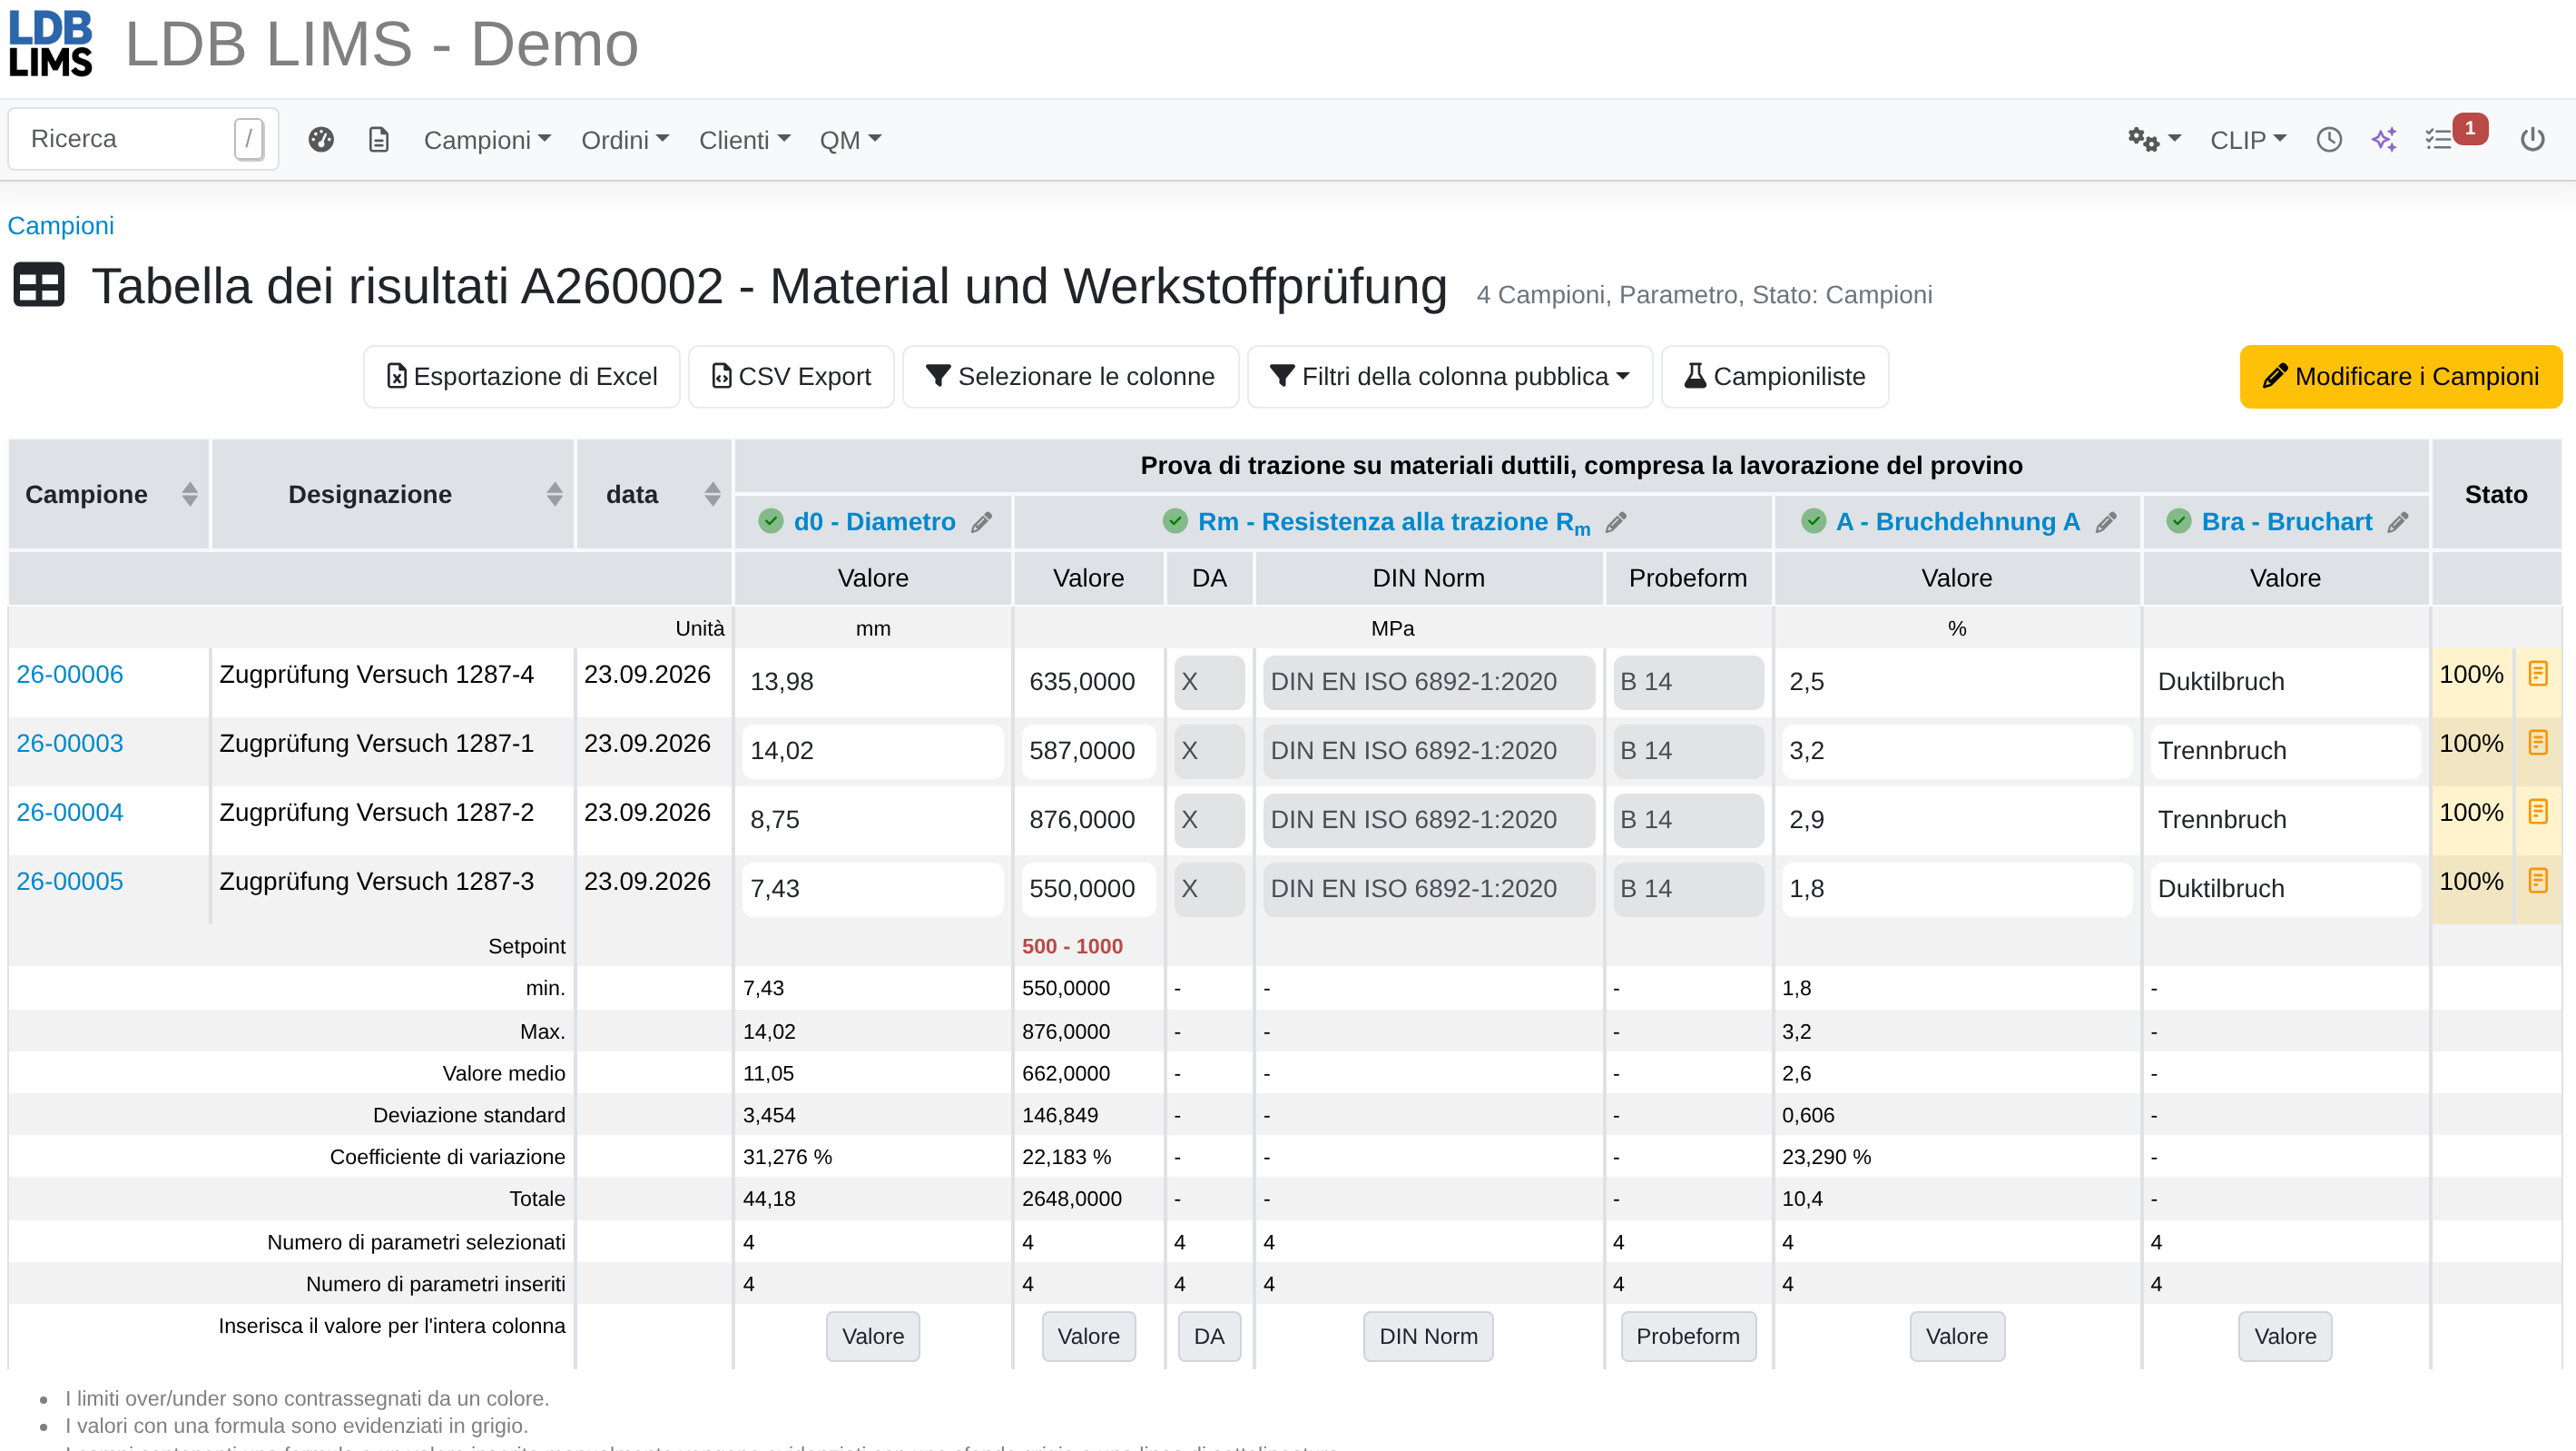
Task: Open Selezionare le colonne
Action: coord(1070,376)
